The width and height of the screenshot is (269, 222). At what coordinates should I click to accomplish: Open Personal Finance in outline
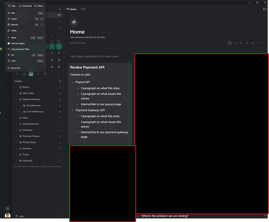38,136
